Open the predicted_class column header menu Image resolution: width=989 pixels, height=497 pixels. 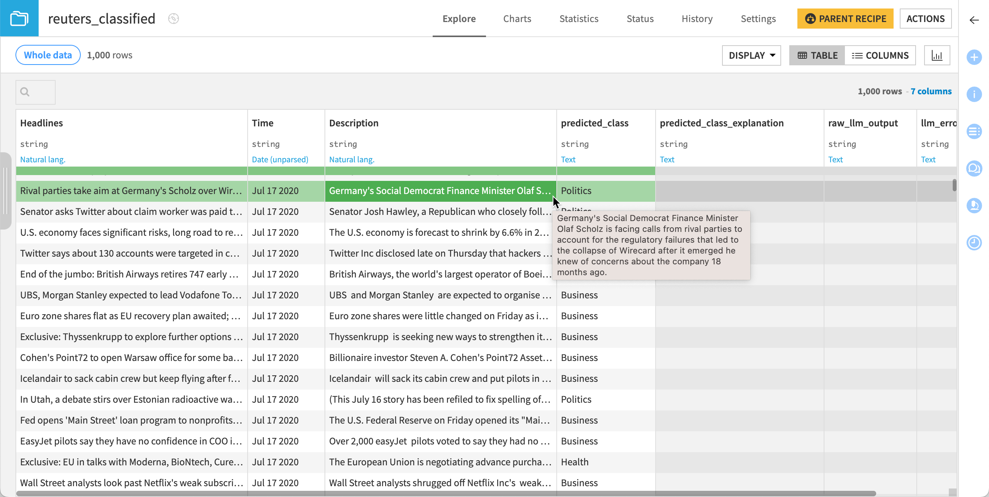[x=595, y=123]
